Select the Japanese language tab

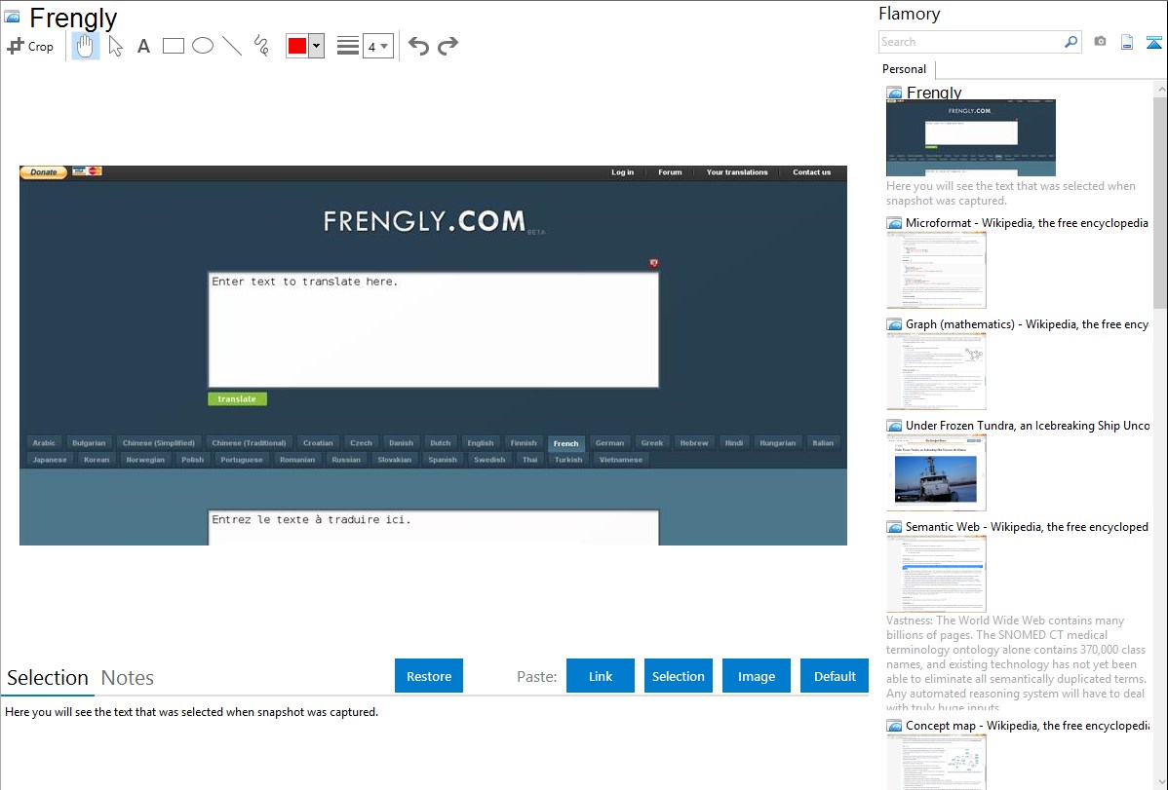click(x=50, y=460)
